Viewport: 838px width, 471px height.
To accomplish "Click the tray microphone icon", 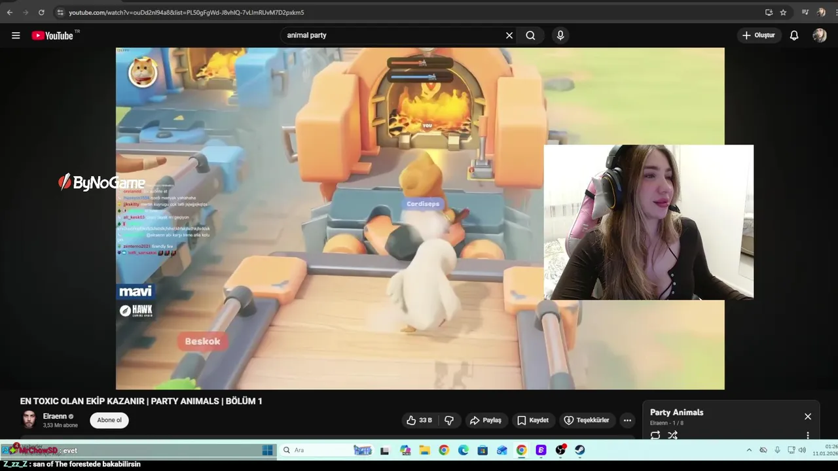I will [777, 450].
